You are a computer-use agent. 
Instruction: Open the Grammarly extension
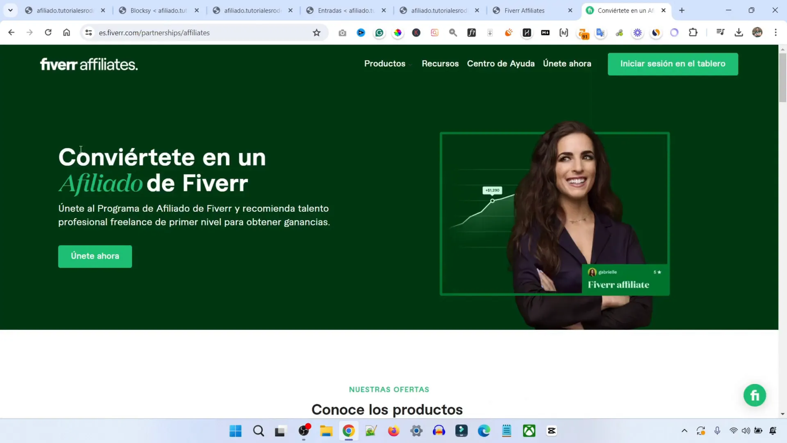(x=379, y=32)
